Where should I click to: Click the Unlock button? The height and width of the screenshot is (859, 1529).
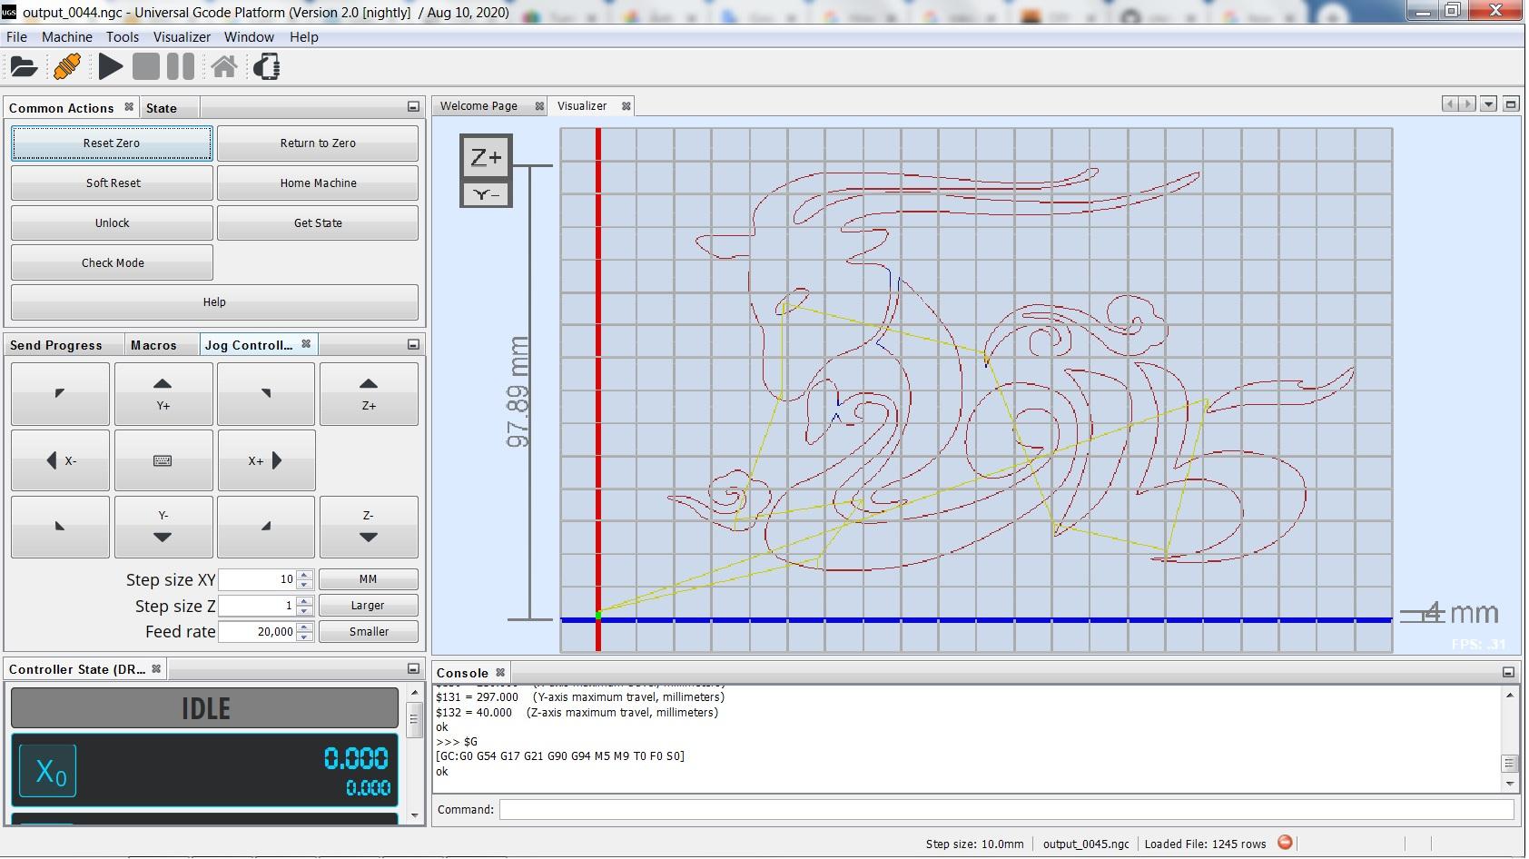tap(113, 223)
